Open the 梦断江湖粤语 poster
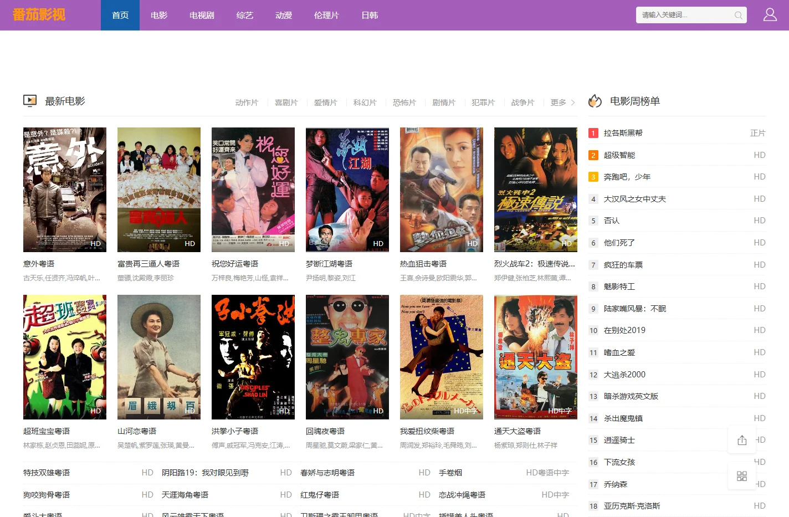Image resolution: width=789 pixels, height=517 pixels. click(x=347, y=190)
